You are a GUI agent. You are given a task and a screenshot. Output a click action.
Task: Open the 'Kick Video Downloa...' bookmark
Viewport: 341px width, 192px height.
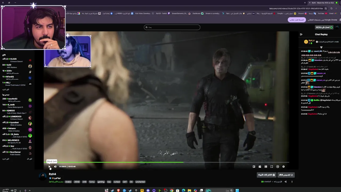144,13
